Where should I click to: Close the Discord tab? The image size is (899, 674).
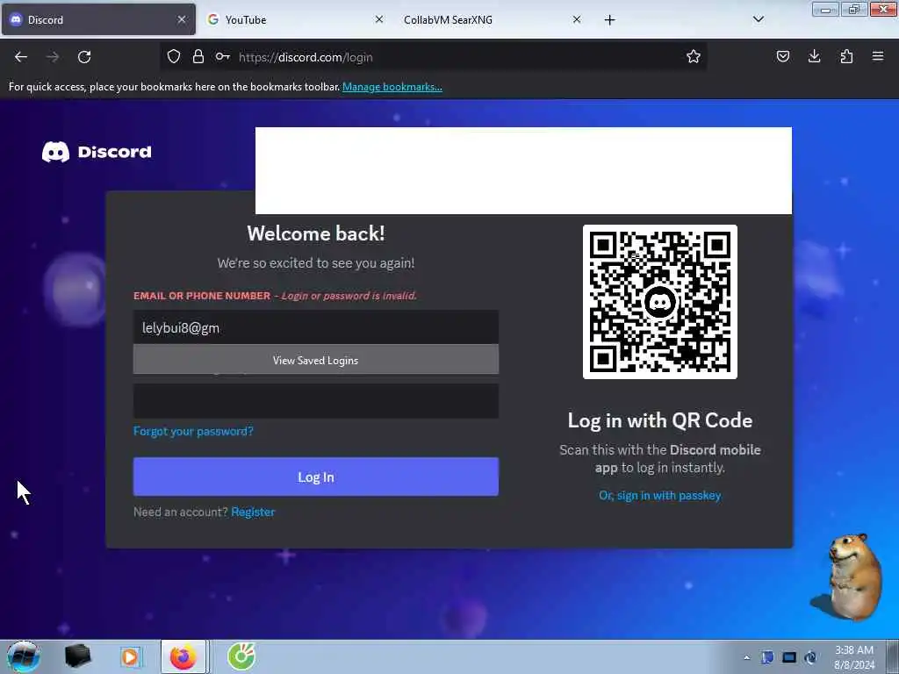click(x=181, y=19)
